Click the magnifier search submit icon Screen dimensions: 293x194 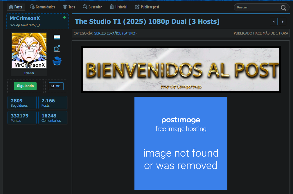pos(283,8)
